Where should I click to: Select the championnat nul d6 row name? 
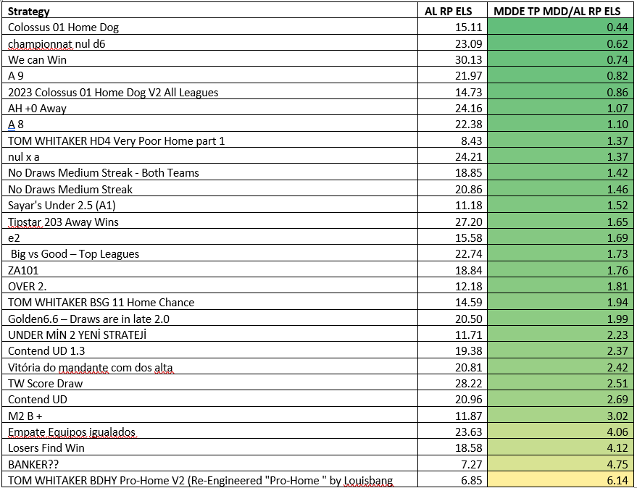click(x=209, y=43)
